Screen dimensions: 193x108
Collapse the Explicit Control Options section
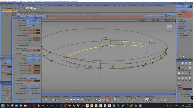(14, 48)
